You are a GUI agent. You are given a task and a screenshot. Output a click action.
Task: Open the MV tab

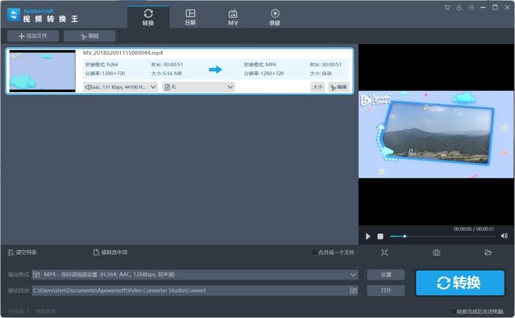(233, 17)
